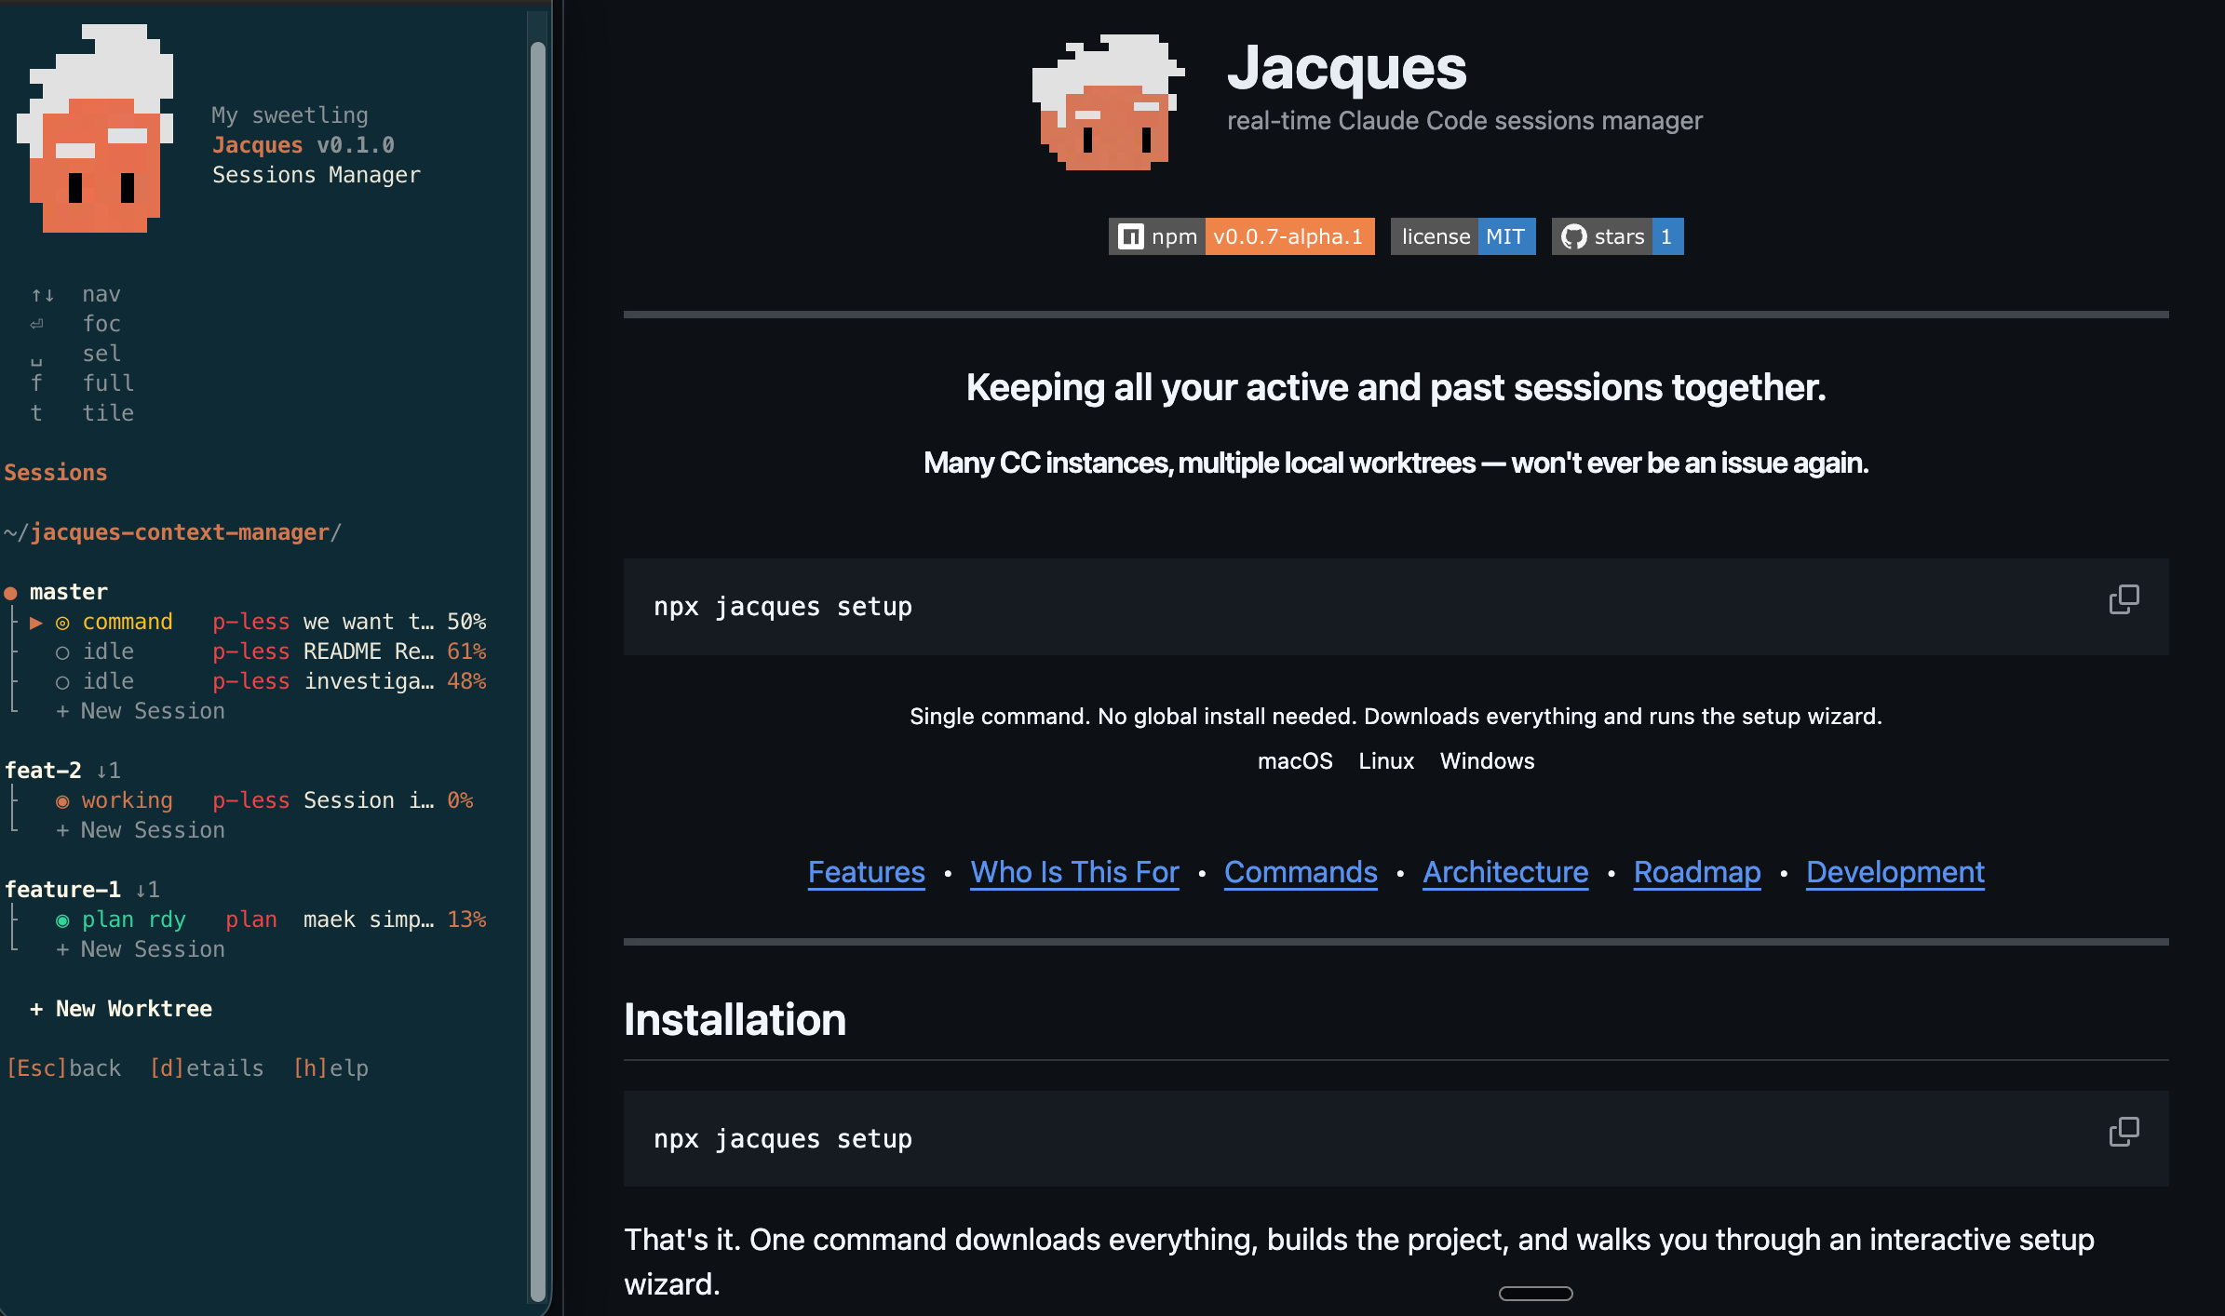The image size is (2225, 1316).
Task: Click the [d]etails footer shortcut
Action: (x=207, y=1068)
